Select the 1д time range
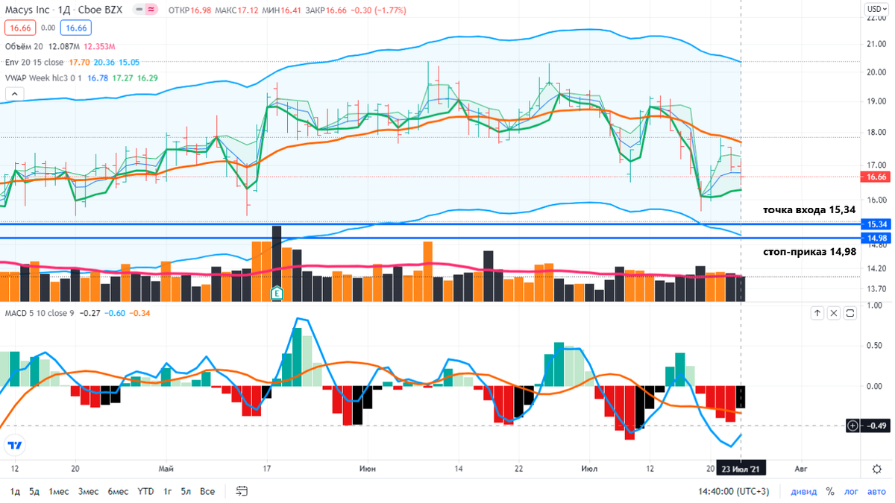Viewport: 895px width, 503px height. (x=15, y=491)
